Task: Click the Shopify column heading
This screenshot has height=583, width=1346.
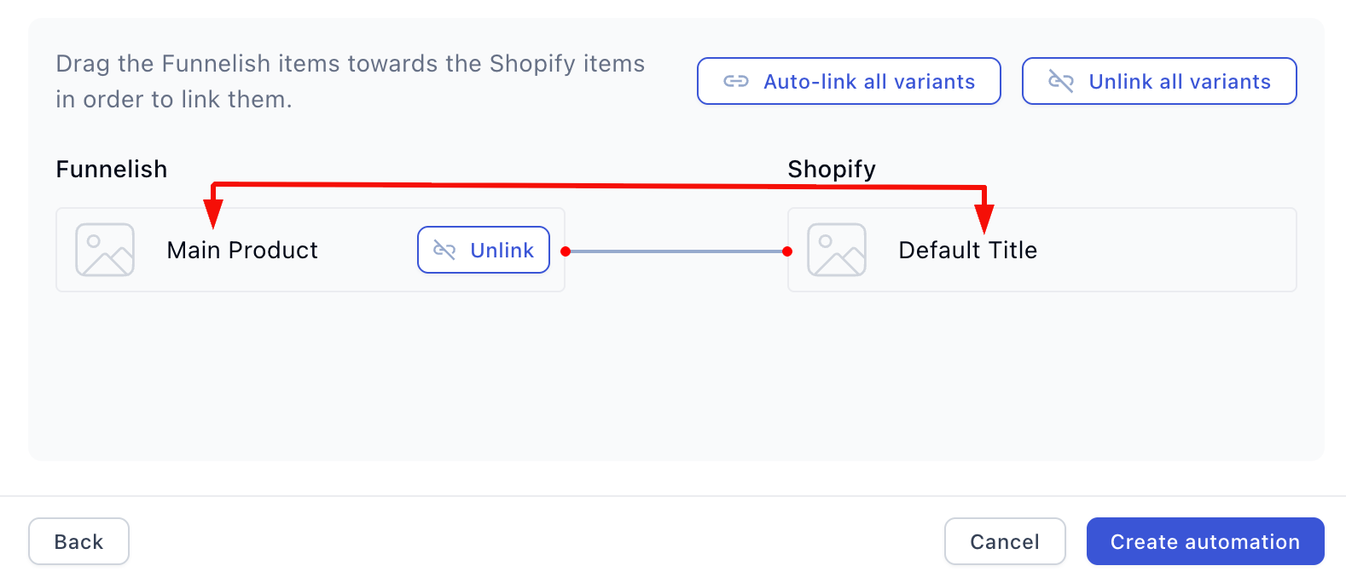Action: [831, 169]
